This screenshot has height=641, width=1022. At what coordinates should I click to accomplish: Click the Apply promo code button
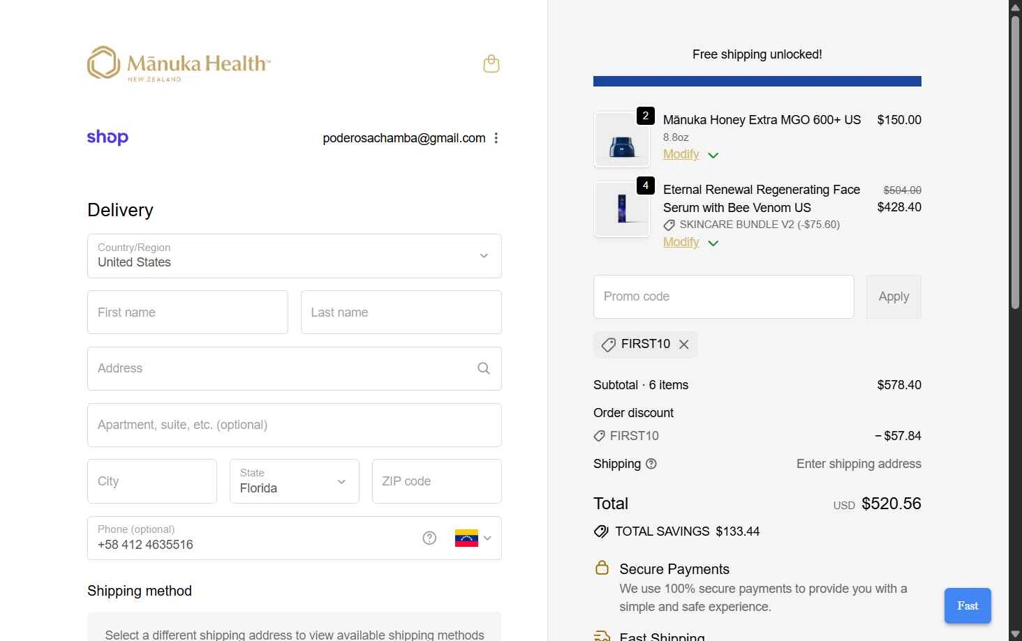pos(894,296)
